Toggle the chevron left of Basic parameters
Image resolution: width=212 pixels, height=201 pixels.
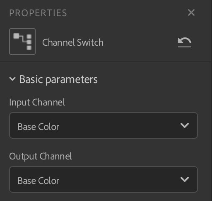click(12, 79)
